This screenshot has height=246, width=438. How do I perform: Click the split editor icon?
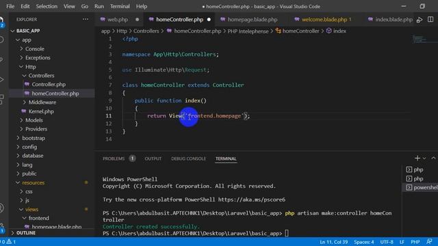(430, 20)
